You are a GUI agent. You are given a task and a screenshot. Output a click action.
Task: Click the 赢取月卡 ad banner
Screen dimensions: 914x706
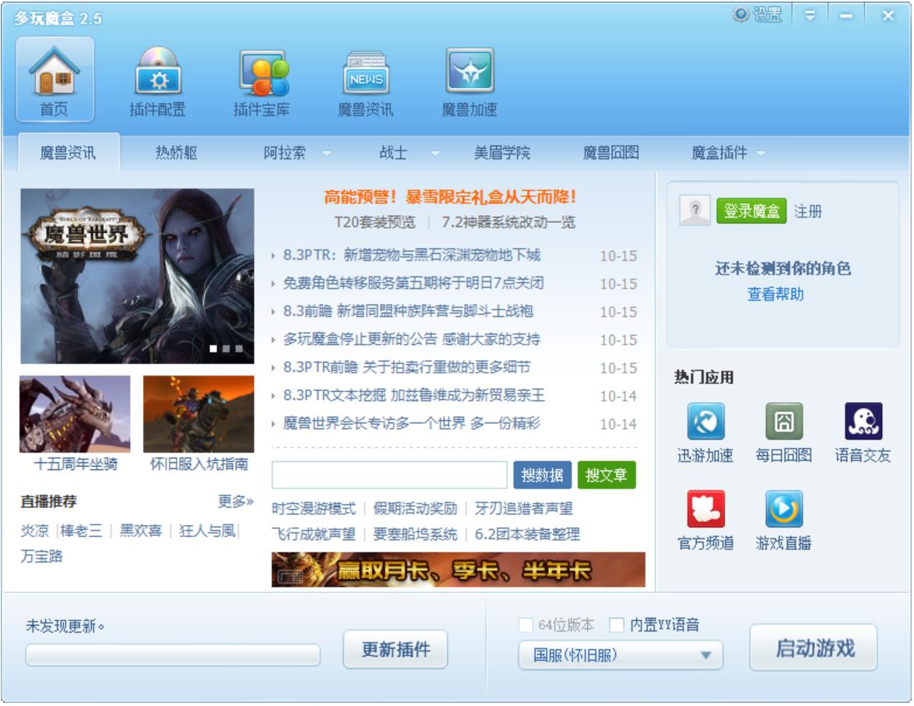tap(458, 570)
